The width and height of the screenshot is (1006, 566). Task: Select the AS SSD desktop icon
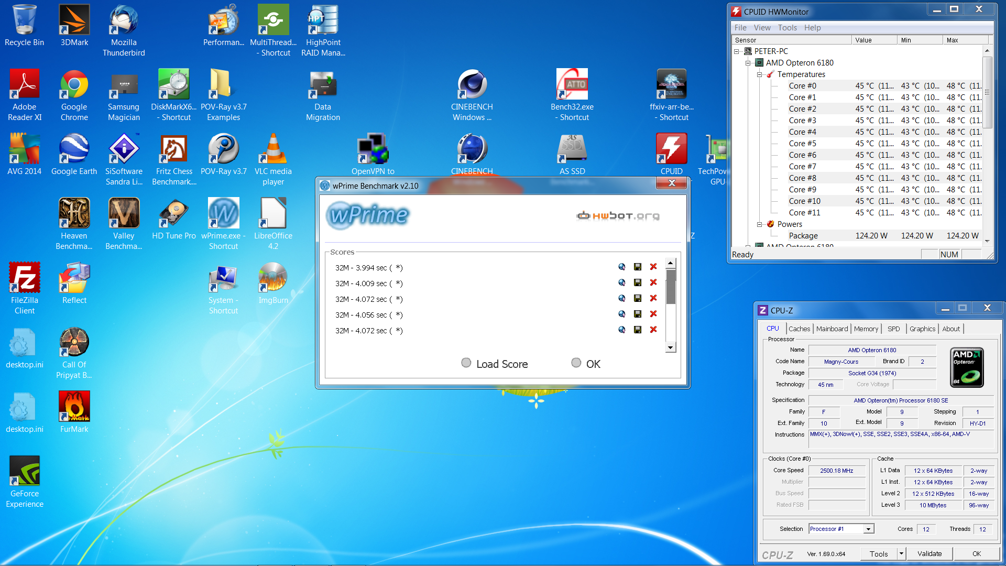572,154
